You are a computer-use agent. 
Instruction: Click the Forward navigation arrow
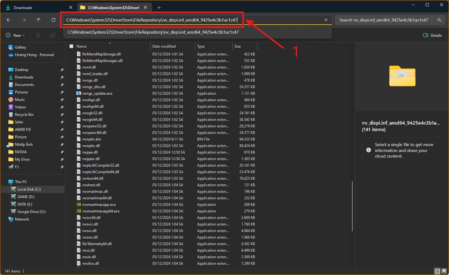(24, 20)
